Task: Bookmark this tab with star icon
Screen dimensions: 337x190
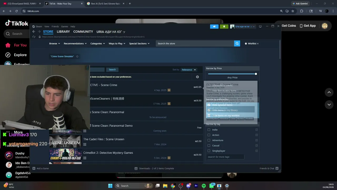Action: (293, 11)
